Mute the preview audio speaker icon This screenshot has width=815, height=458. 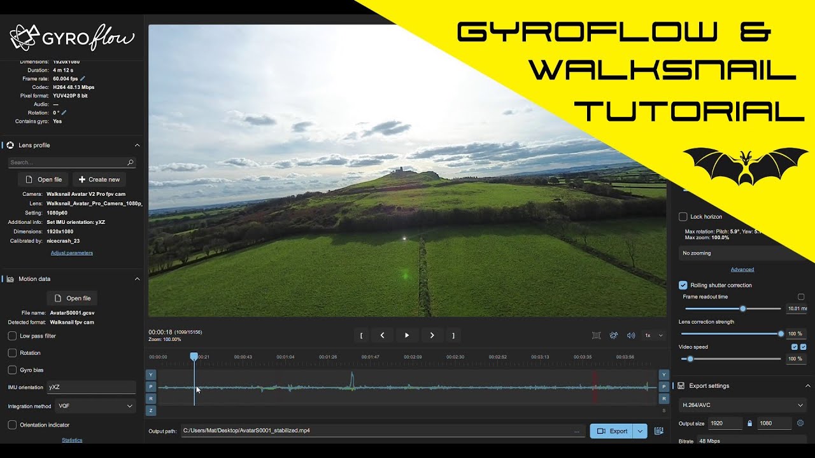(631, 335)
